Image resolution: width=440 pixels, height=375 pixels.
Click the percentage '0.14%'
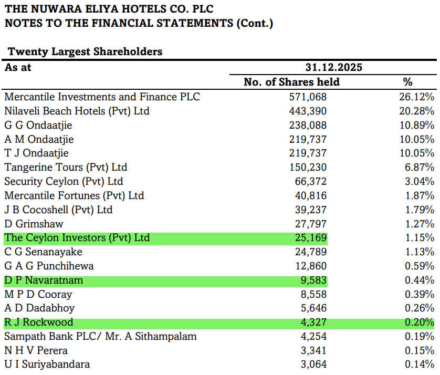click(420, 364)
